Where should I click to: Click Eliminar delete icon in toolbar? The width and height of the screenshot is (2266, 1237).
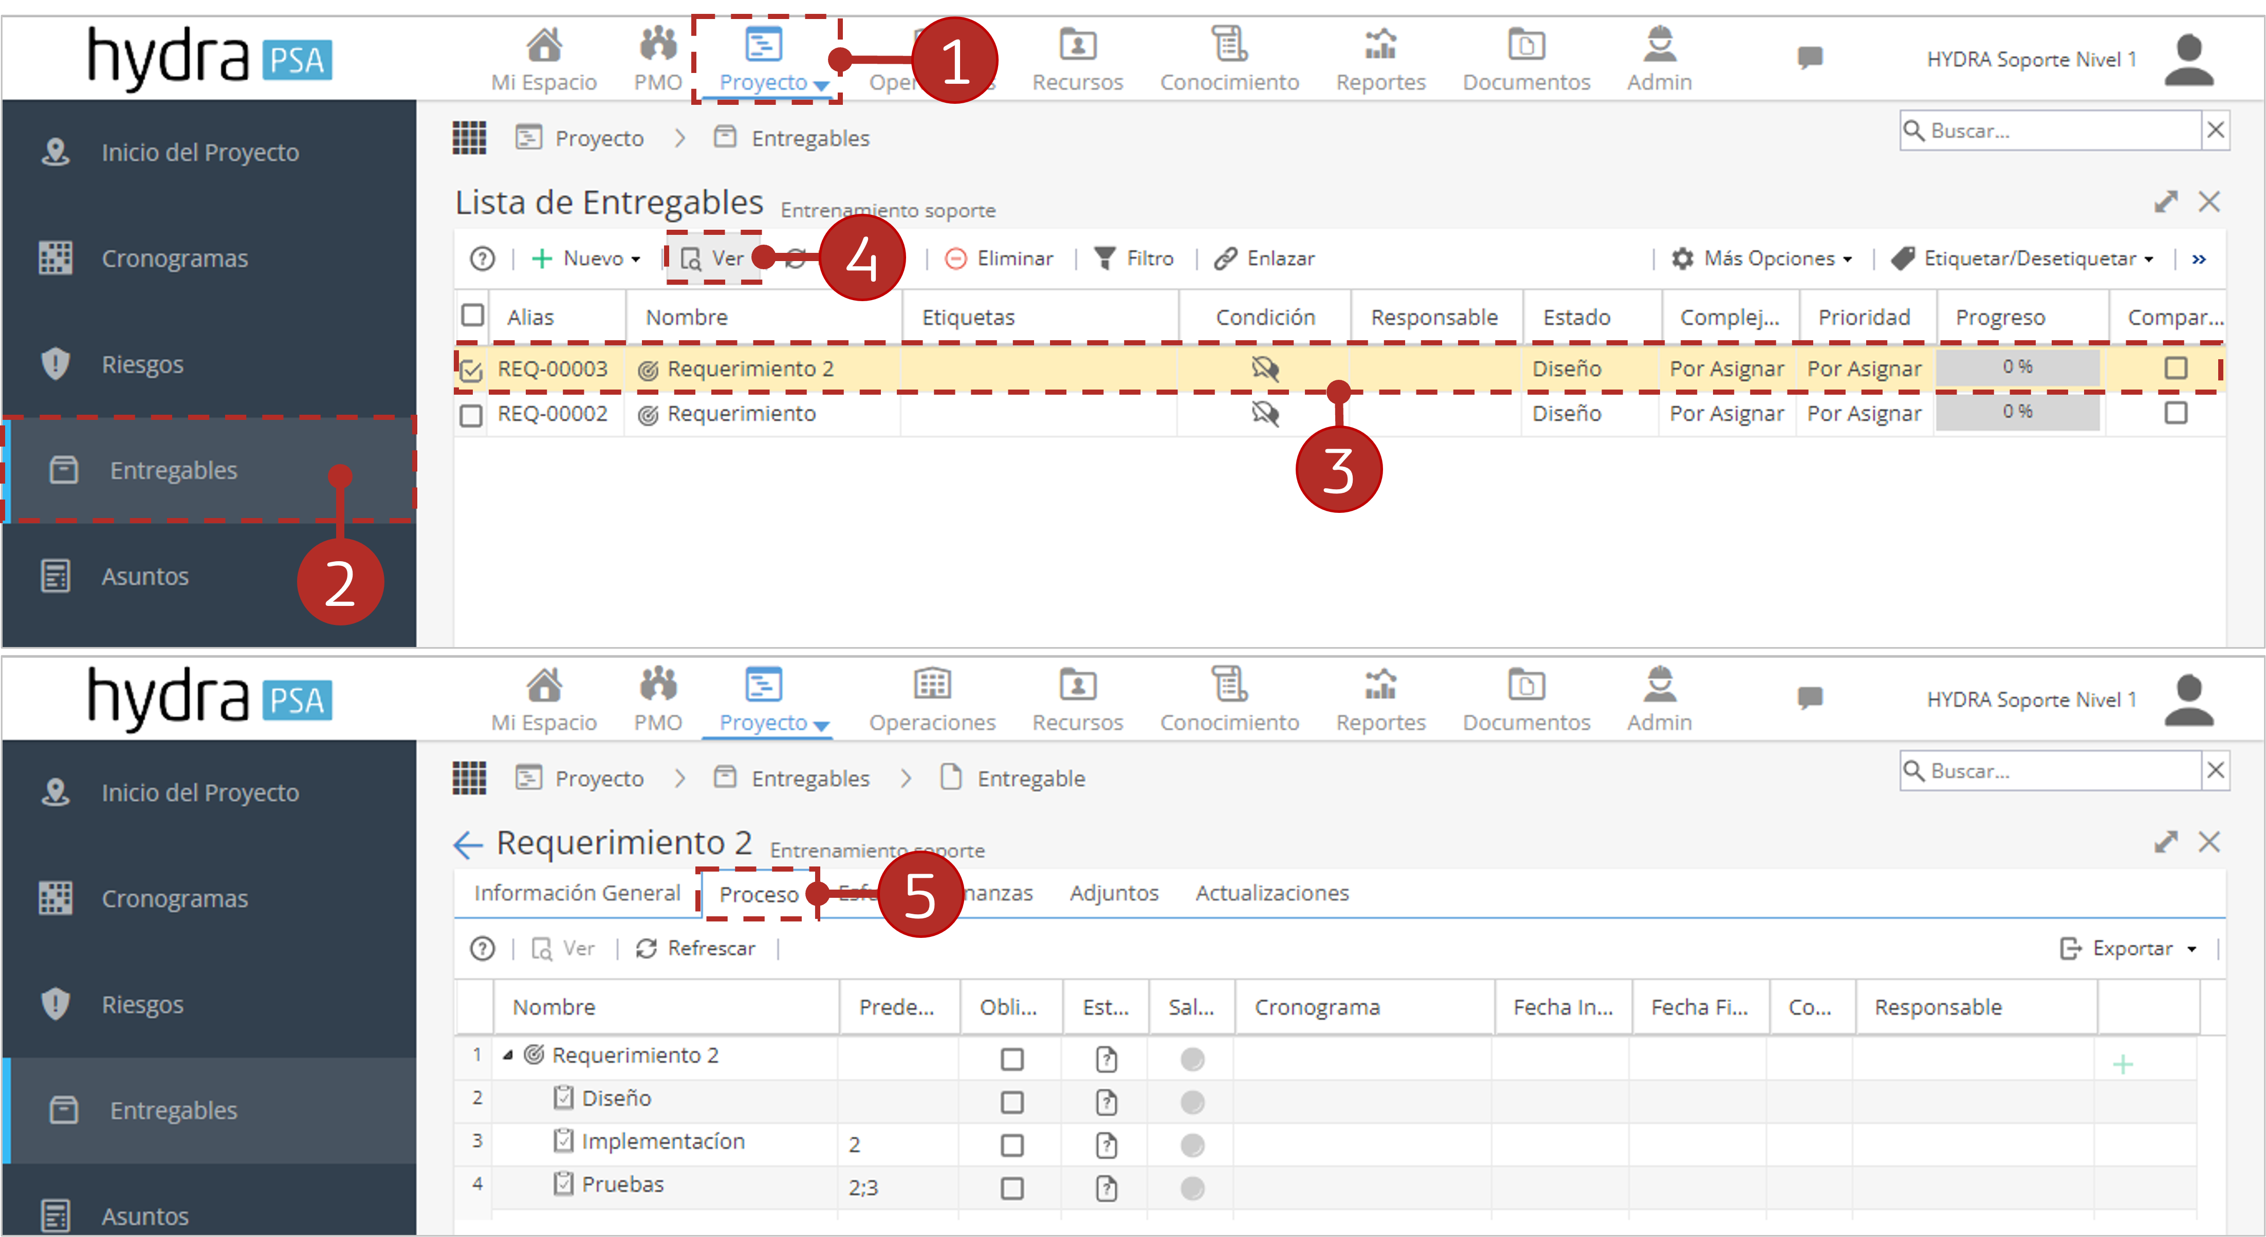click(x=955, y=259)
